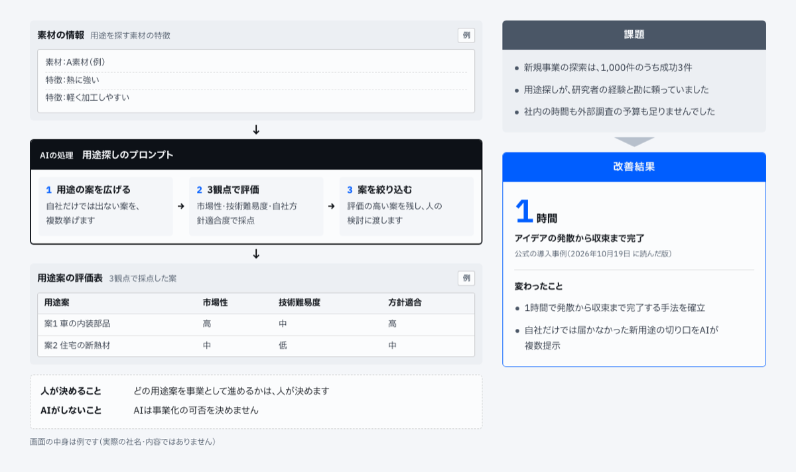Open step card 2 3観点で評価
Image resolution: width=796 pixels, height=472 pixels.
[x=256, y=206]
